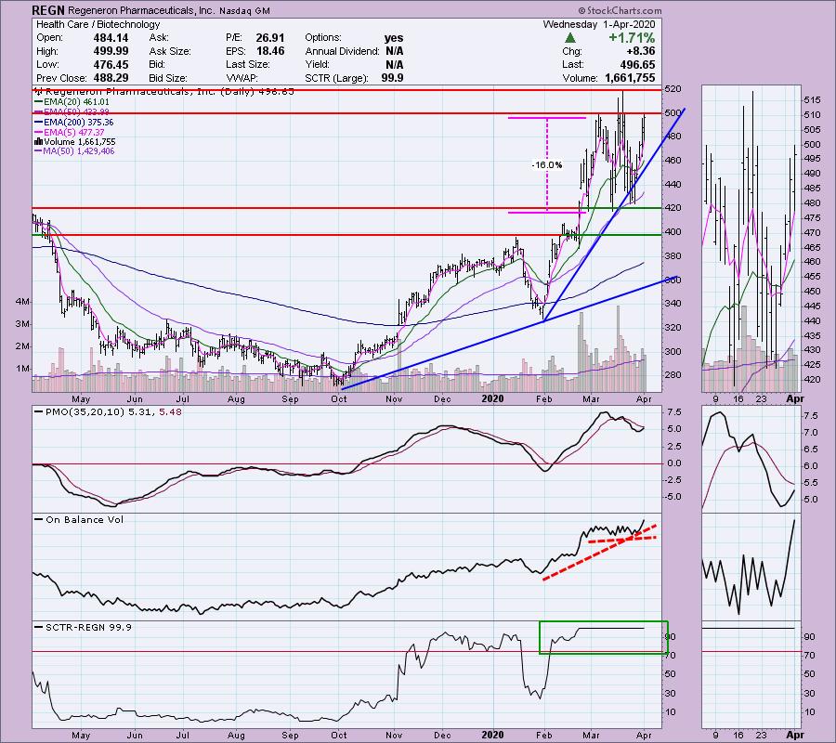The image size is (836, 743).
Task: Click the Last price 496.65
Action: coord(637,64)
